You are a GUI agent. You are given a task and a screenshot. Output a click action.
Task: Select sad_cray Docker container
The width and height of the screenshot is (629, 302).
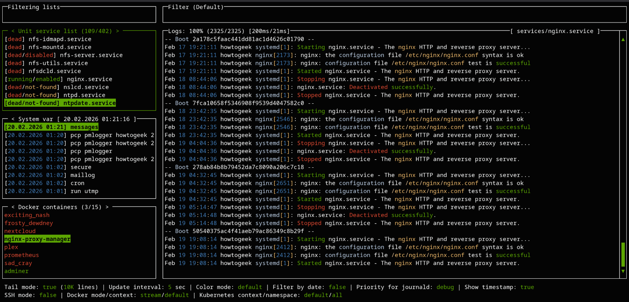pyautogui.click(x=18, y=263)
